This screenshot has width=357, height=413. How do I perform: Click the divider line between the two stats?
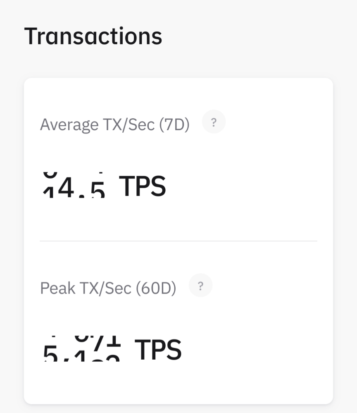click(x=178, y=241)
